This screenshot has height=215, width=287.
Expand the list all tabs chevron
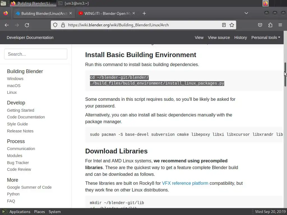tap(246, 13)
